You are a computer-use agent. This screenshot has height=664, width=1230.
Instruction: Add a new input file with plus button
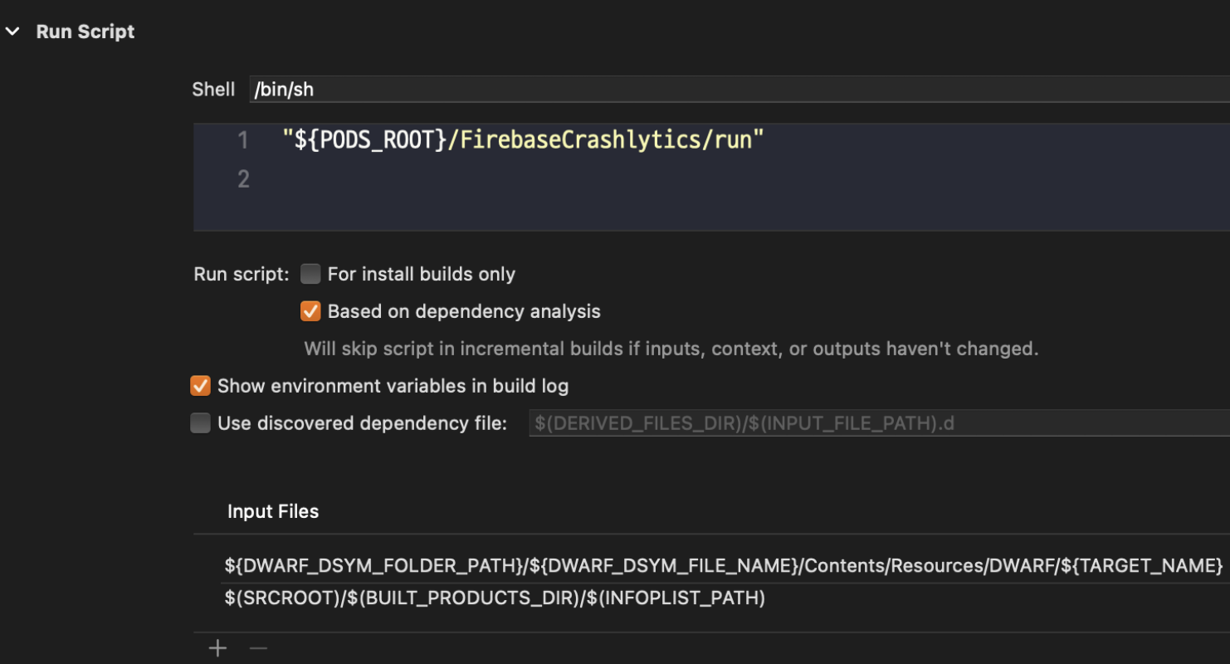[217, 648]
